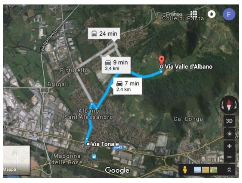Rotate map view clockwise
This screenshot has height=183, width=242.
(236, 105)
